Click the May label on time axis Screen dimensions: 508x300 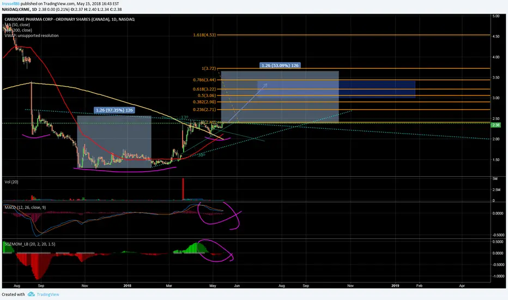[x=213, y=286]
